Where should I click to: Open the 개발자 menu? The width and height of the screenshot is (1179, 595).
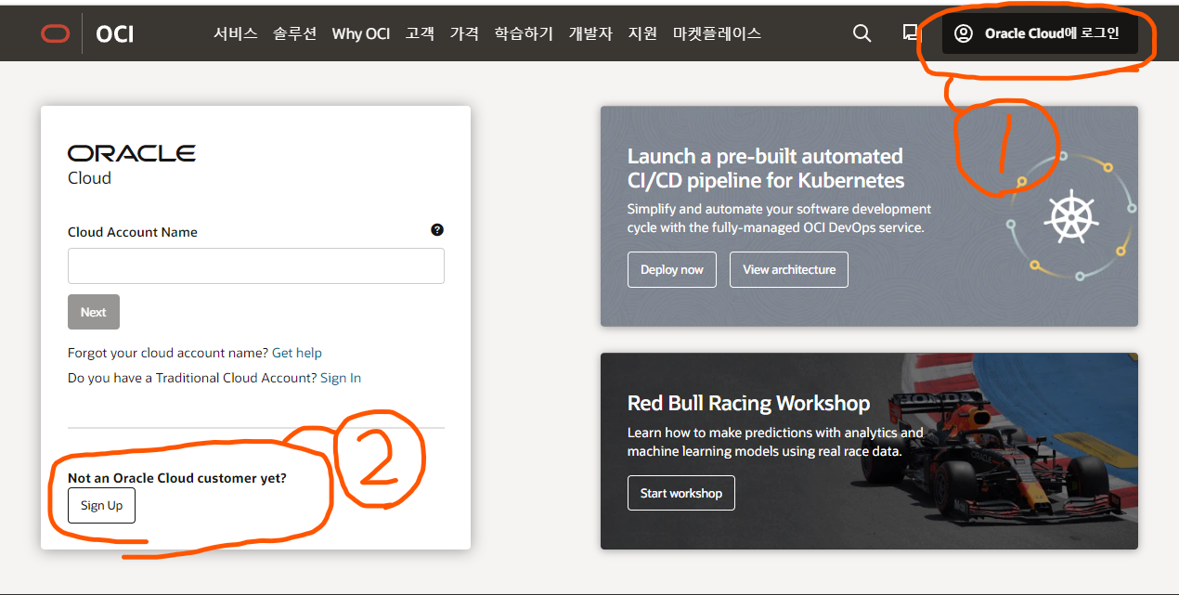[590, 33]
